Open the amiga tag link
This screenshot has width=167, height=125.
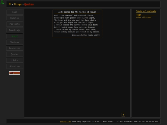pos(139,17)
